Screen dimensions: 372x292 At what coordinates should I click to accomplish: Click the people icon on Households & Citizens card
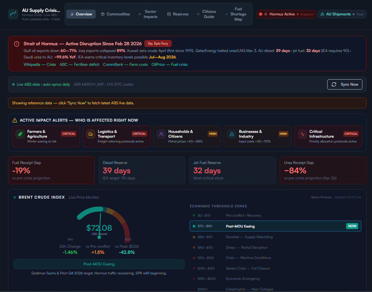click(161, 134)
